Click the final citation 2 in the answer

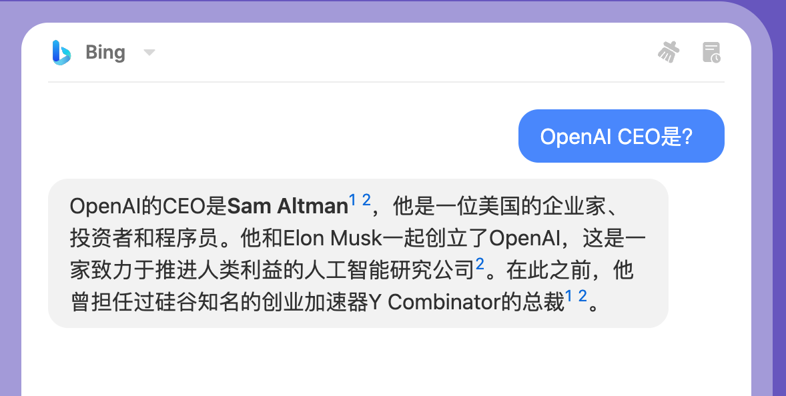pos(582,297)
